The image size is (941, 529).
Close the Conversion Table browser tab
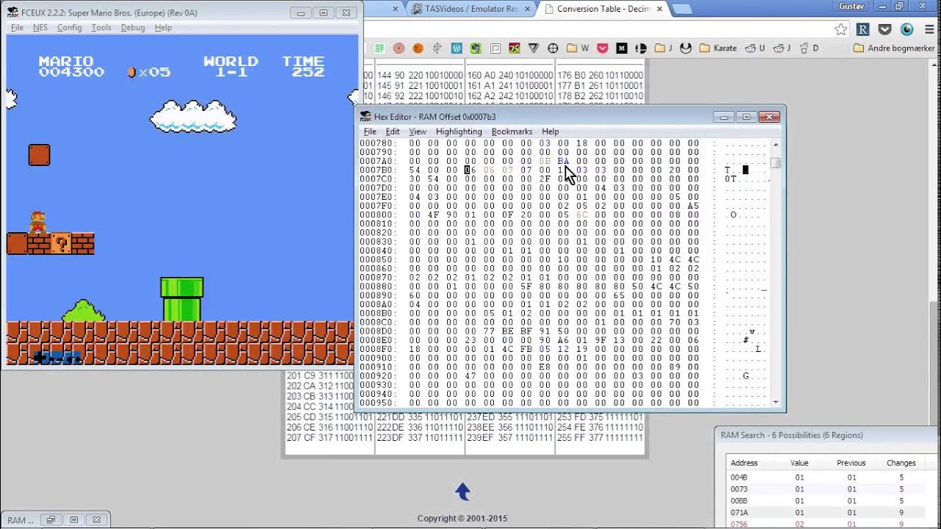tap(659, 9)
